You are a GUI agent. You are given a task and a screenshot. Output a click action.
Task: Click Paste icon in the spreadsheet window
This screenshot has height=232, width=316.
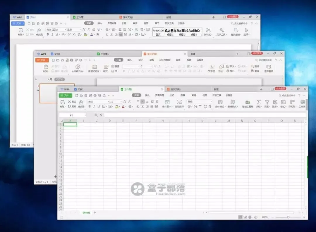[x=63, y=102]
